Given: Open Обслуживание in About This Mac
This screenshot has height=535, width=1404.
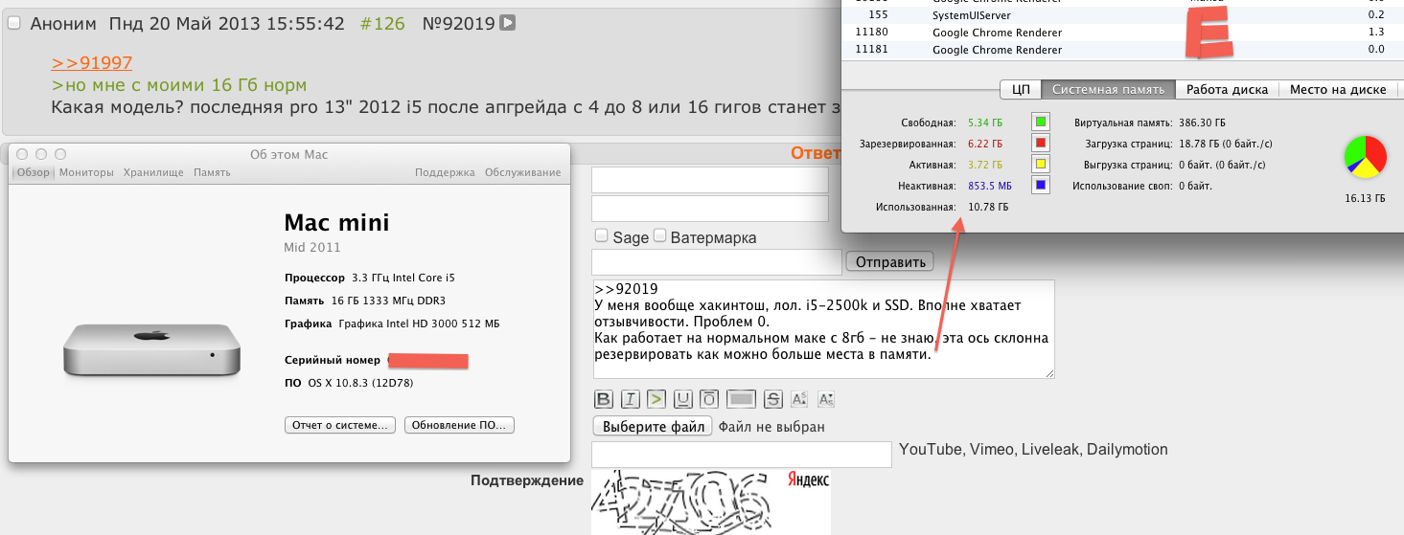Looking at the screenshot, I should click(x=522, y=172).
